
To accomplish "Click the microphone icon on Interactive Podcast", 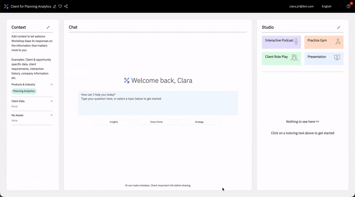I will tap(296, 41).
